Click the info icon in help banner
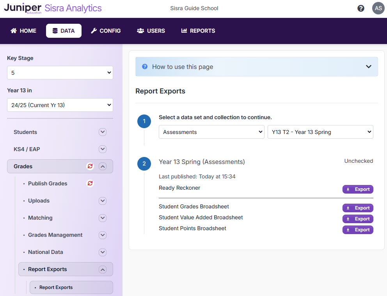 click(145, 67)
